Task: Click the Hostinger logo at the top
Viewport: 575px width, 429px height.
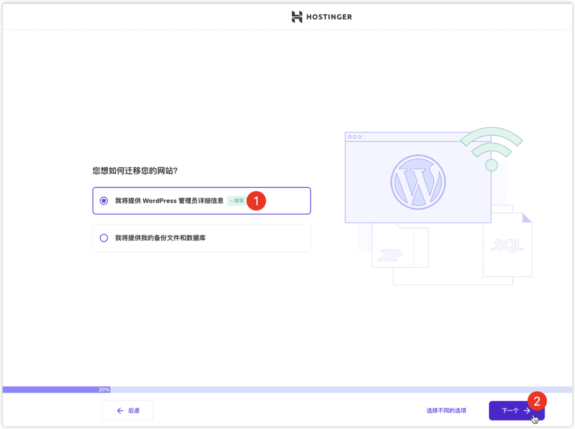Action: coord(321,17)
